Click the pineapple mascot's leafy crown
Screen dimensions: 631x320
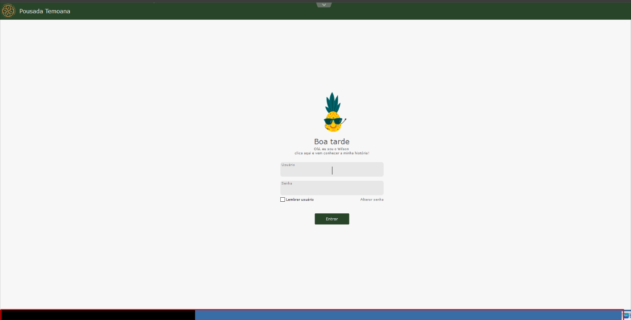(x=332, y=103)
